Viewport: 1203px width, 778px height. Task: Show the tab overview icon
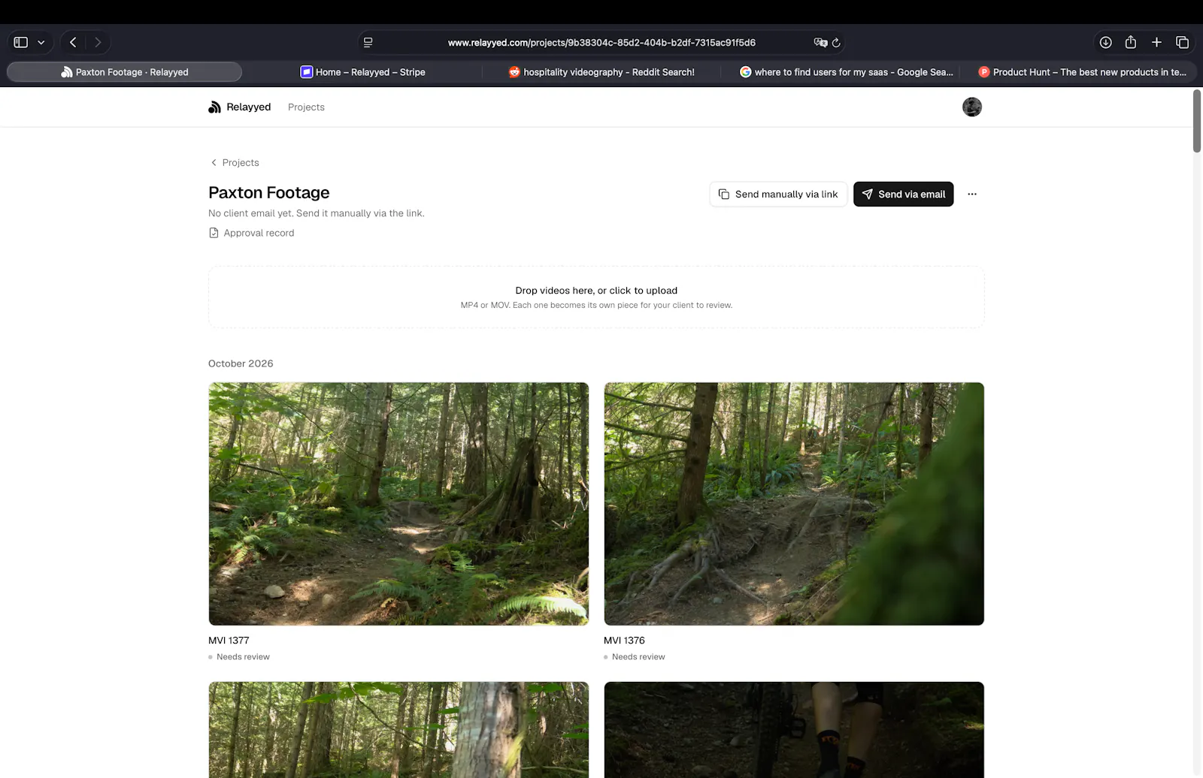point(1182,42)
